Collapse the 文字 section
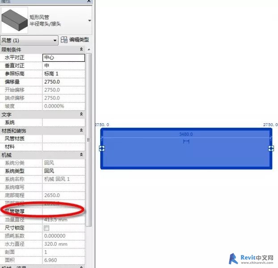This screenshot has height=268, width=278. click(81, 114)
